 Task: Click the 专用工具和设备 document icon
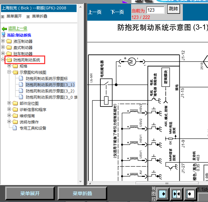15,128
